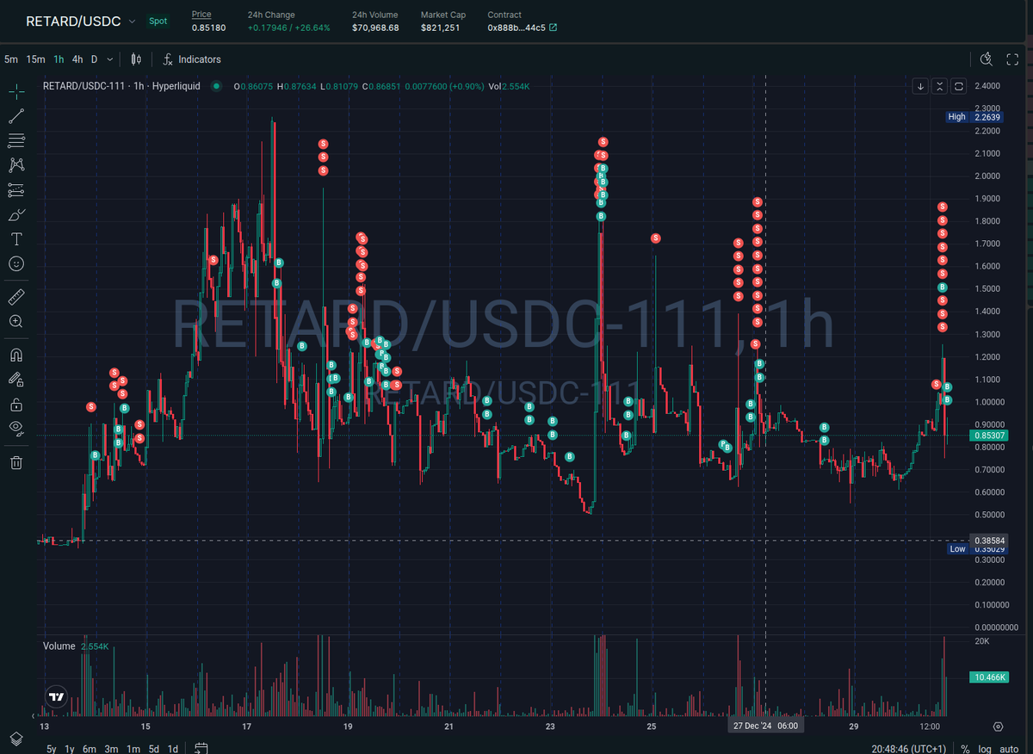Select the trend line drawing tool
1033x754 pixels.
15,116
